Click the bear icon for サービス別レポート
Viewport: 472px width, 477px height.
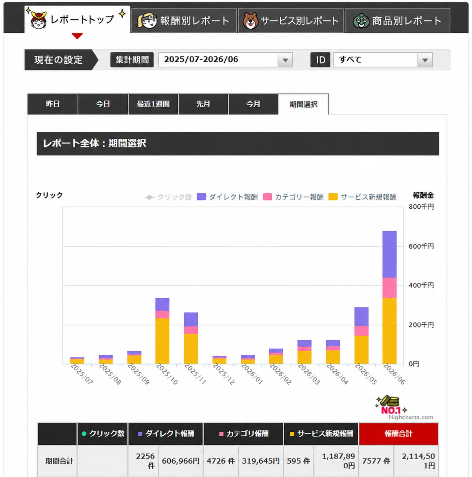250,21
